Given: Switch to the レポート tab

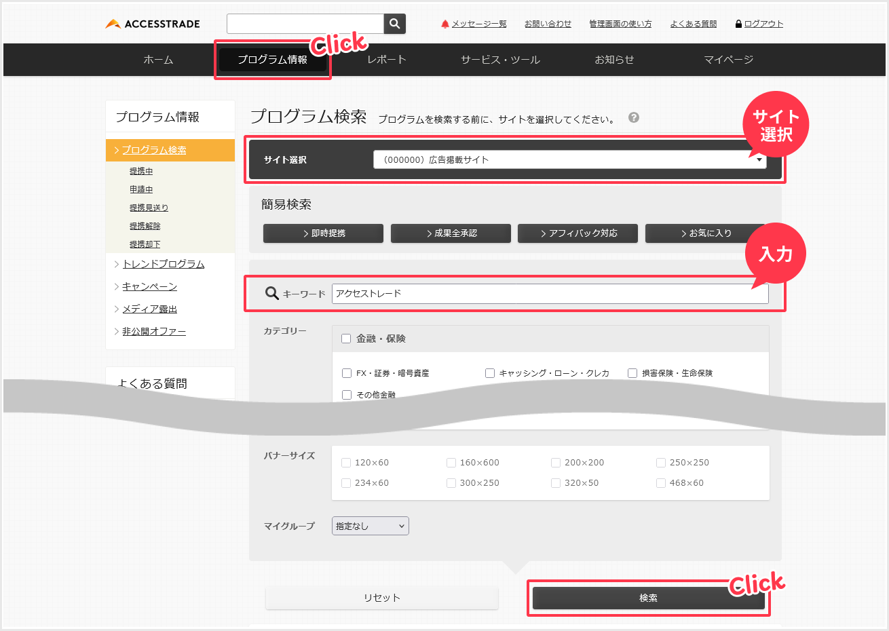Looking at the screenshot, I should point(387,60).
